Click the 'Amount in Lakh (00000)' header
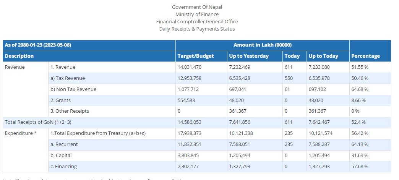The width and height of the screenshot is (399, 180). coord(262,45)
